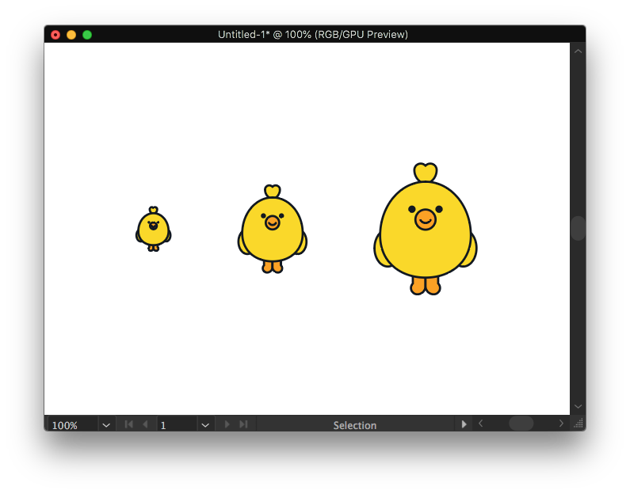Image resolution: width=630 pixels, height=494 pixels.
Task: Open the status bar options arrow
Action: click(x=464, y=424)
